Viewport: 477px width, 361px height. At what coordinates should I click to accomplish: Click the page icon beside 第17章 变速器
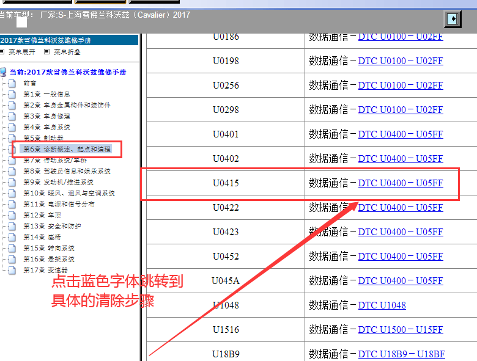pyautogui.click(x=12, y=270)
